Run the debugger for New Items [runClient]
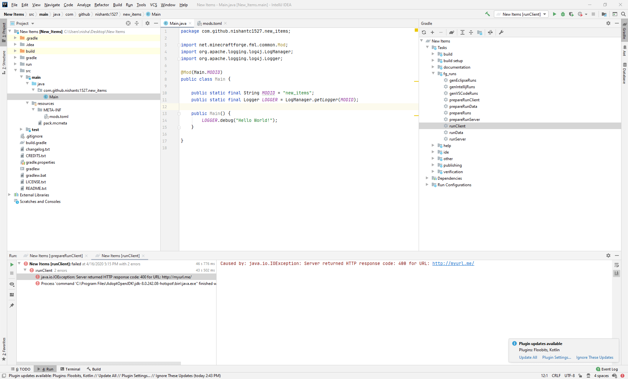The width and height of the screenshot is (628, 379). point(563,14)
